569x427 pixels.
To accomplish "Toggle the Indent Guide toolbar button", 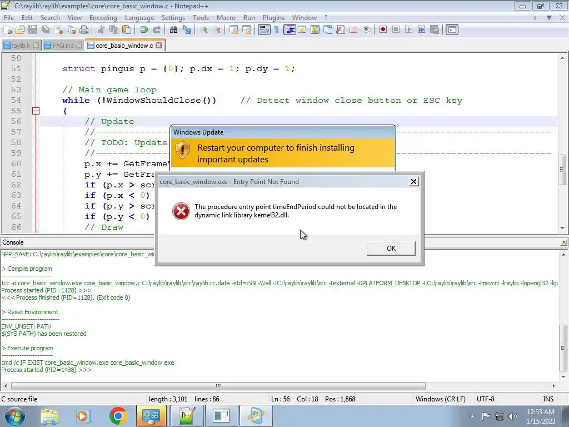I will [x=290, y=30].
